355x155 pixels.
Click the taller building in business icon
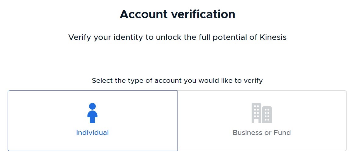point(256,113)
